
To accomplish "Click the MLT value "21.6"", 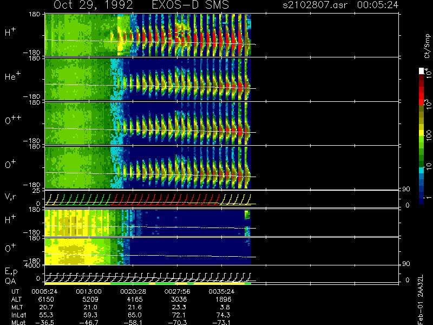I will coord(134,307).
